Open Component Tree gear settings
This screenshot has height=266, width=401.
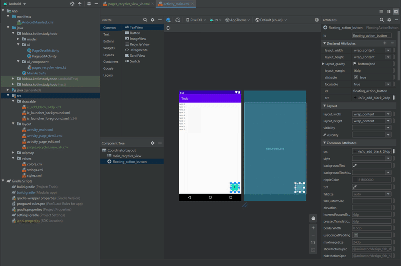pyautogui.click(x=153, y=143)
